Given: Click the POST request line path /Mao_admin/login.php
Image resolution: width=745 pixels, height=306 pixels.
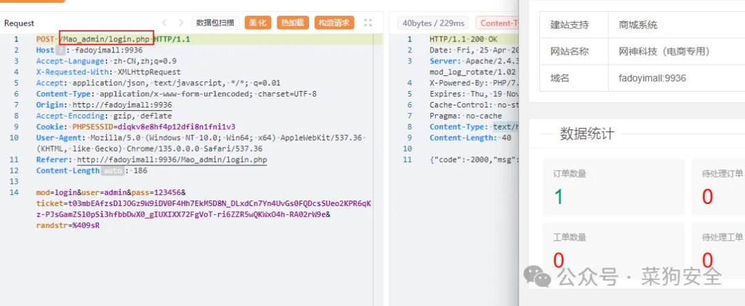Looking at the screenshot, I should [106, 39].
